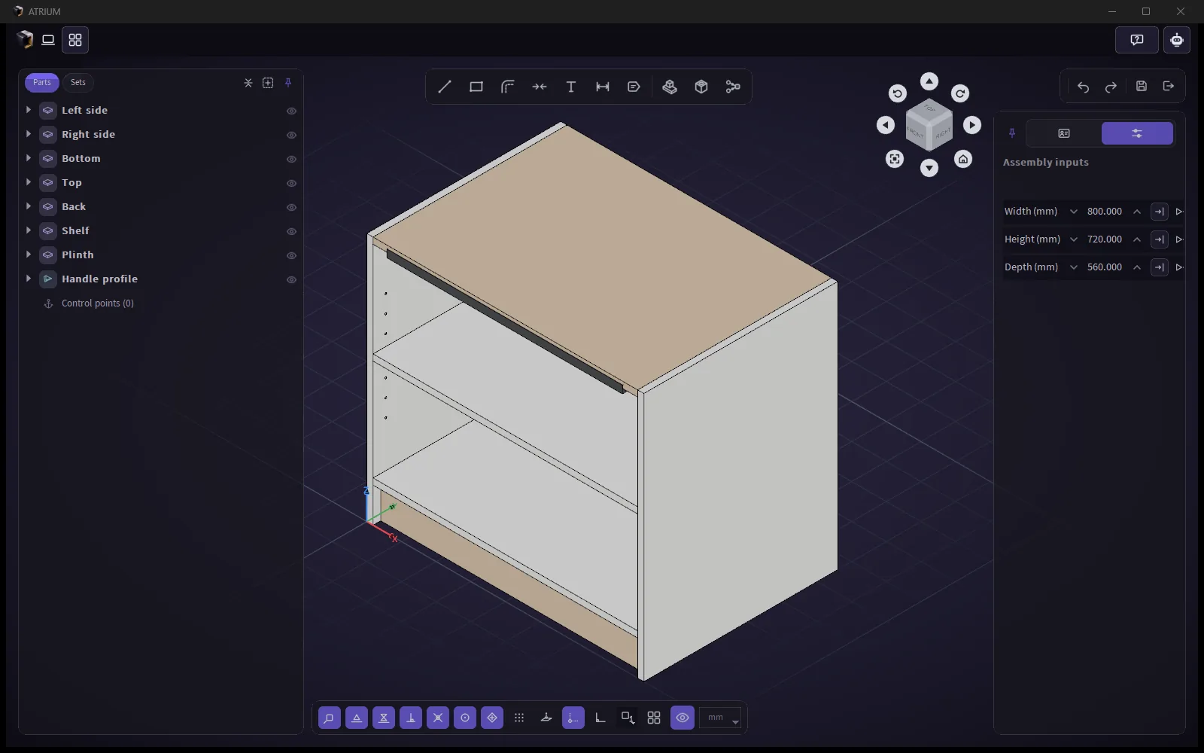This screenshot has width=1204, height=753.
Task: Save the assembly with disk icon
Action: point(1142,87)
